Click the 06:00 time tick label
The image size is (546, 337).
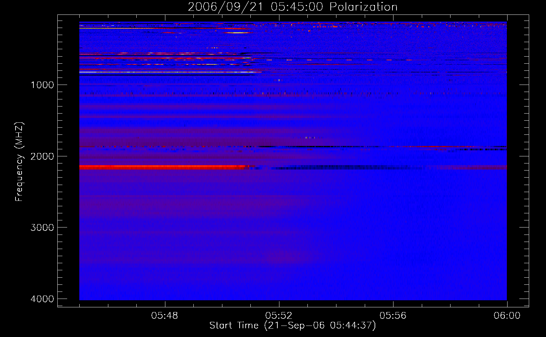pyautogui.click(x=507, y=316)
